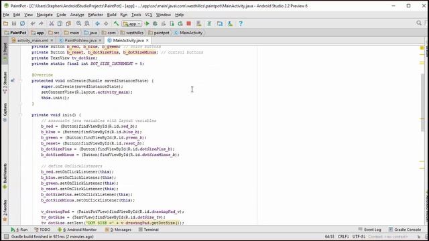Click the Synchronize toolbar icon
The height and width of the screenshot is (241, 429).
coord(22,24)
